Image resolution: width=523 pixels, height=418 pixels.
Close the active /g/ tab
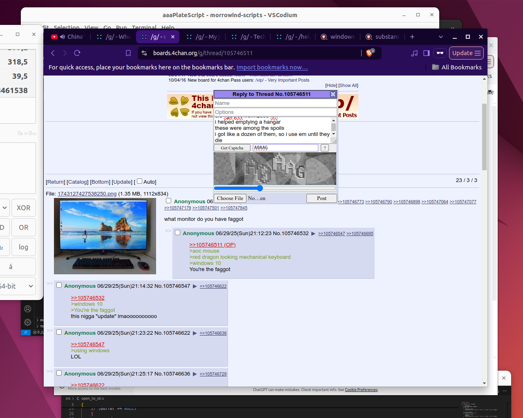pyautogui.click(x=173, y=37)
